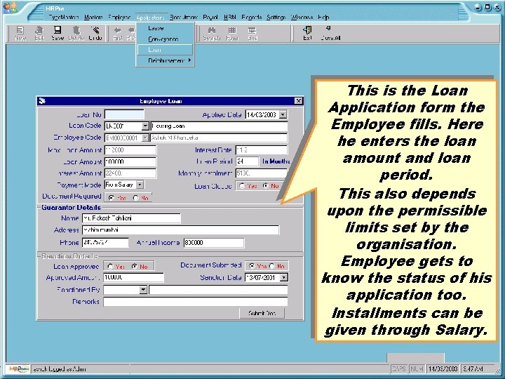Open the Help menu
The height and width of the screenshot is (379, 505).
(x=323, y=17)
